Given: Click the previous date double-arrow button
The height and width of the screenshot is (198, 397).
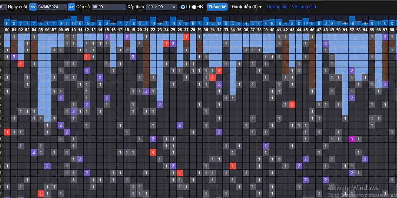Looking at the screenshot, I should tap(33, 7).
